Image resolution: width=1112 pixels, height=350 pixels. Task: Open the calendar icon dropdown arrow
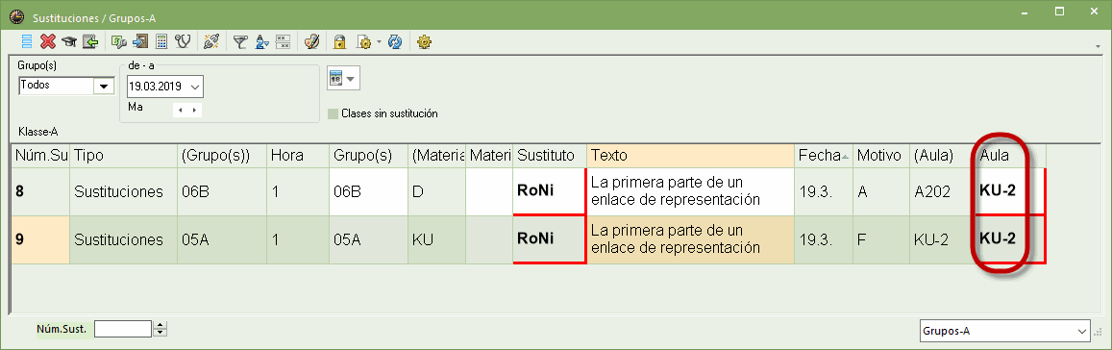(352, 78)
